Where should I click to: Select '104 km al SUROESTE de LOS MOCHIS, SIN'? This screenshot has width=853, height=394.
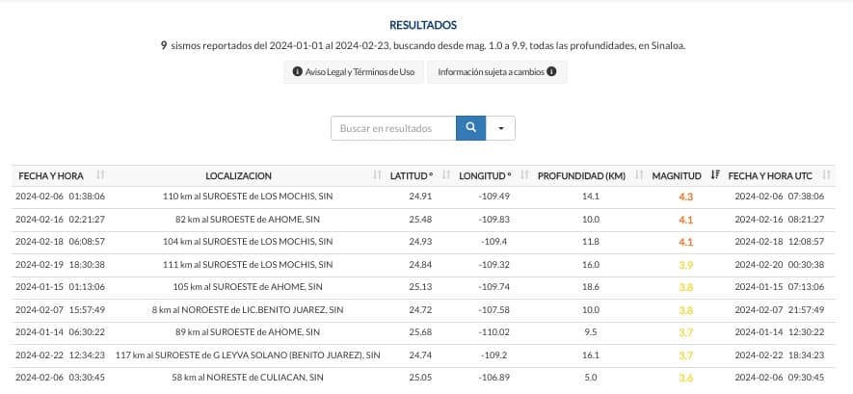(248, 241)
